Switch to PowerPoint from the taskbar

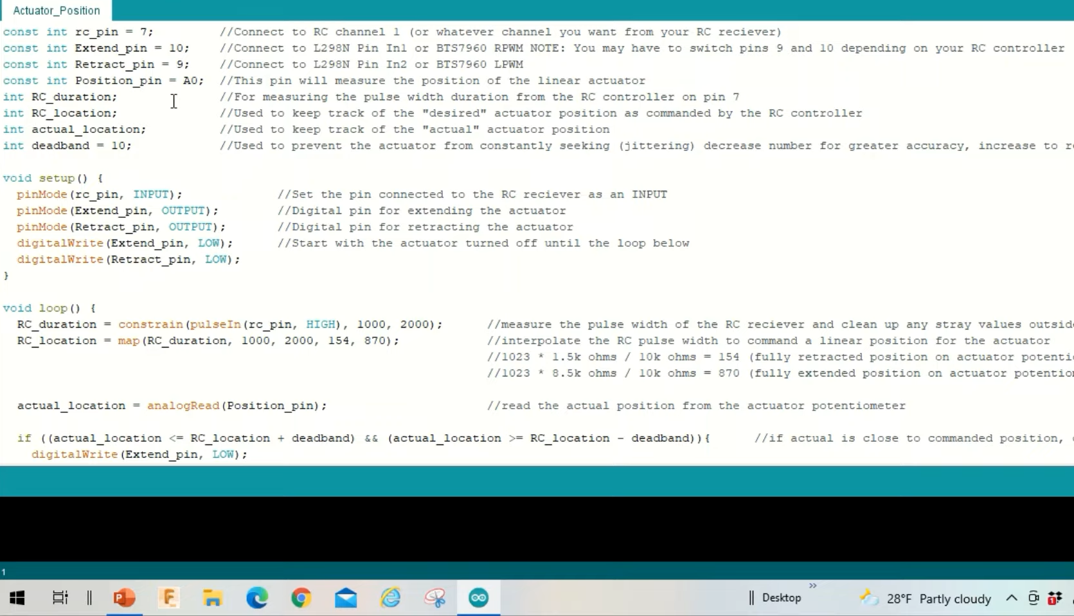point(124,598)
